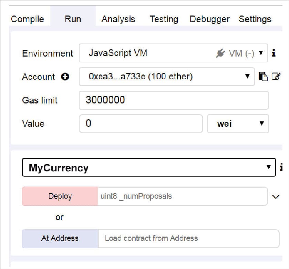This screenshot has height=269, width=289.
Task: Open the Account dropdown with 0xca3...a733c
Action: (166, 77)
